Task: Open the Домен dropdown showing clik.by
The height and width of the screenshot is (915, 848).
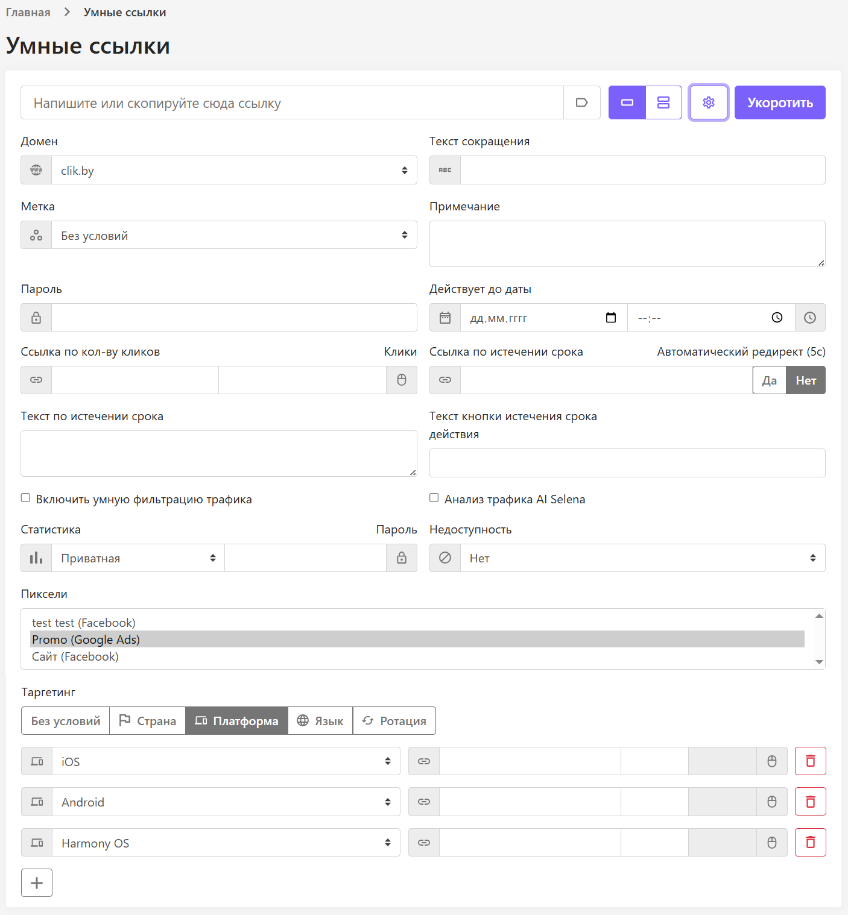Action: coord(234,171)
